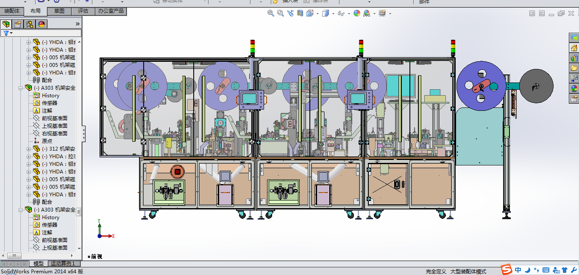Open the 评估 ribbon tab

click(x=83, y=11)
